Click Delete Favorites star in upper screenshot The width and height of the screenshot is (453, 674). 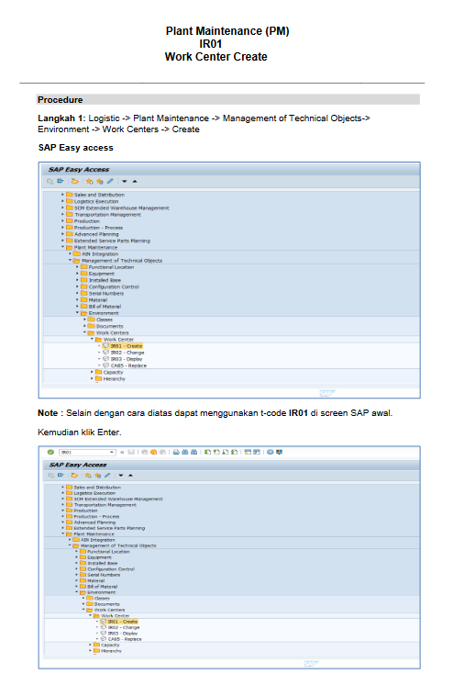[x=100, y=182]
